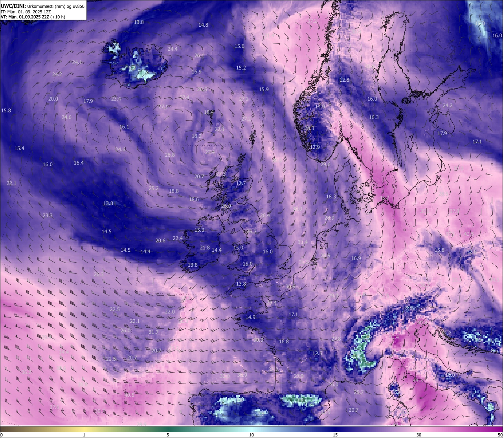Viewport: 503px width, 438px height.
Task: Click the map value 24.4 near Iceland
Action: 173,49
